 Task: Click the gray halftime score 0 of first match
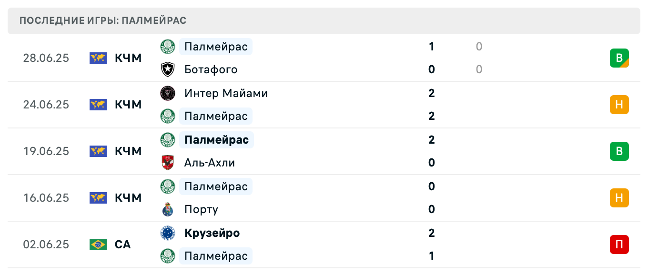coord(479,47)
